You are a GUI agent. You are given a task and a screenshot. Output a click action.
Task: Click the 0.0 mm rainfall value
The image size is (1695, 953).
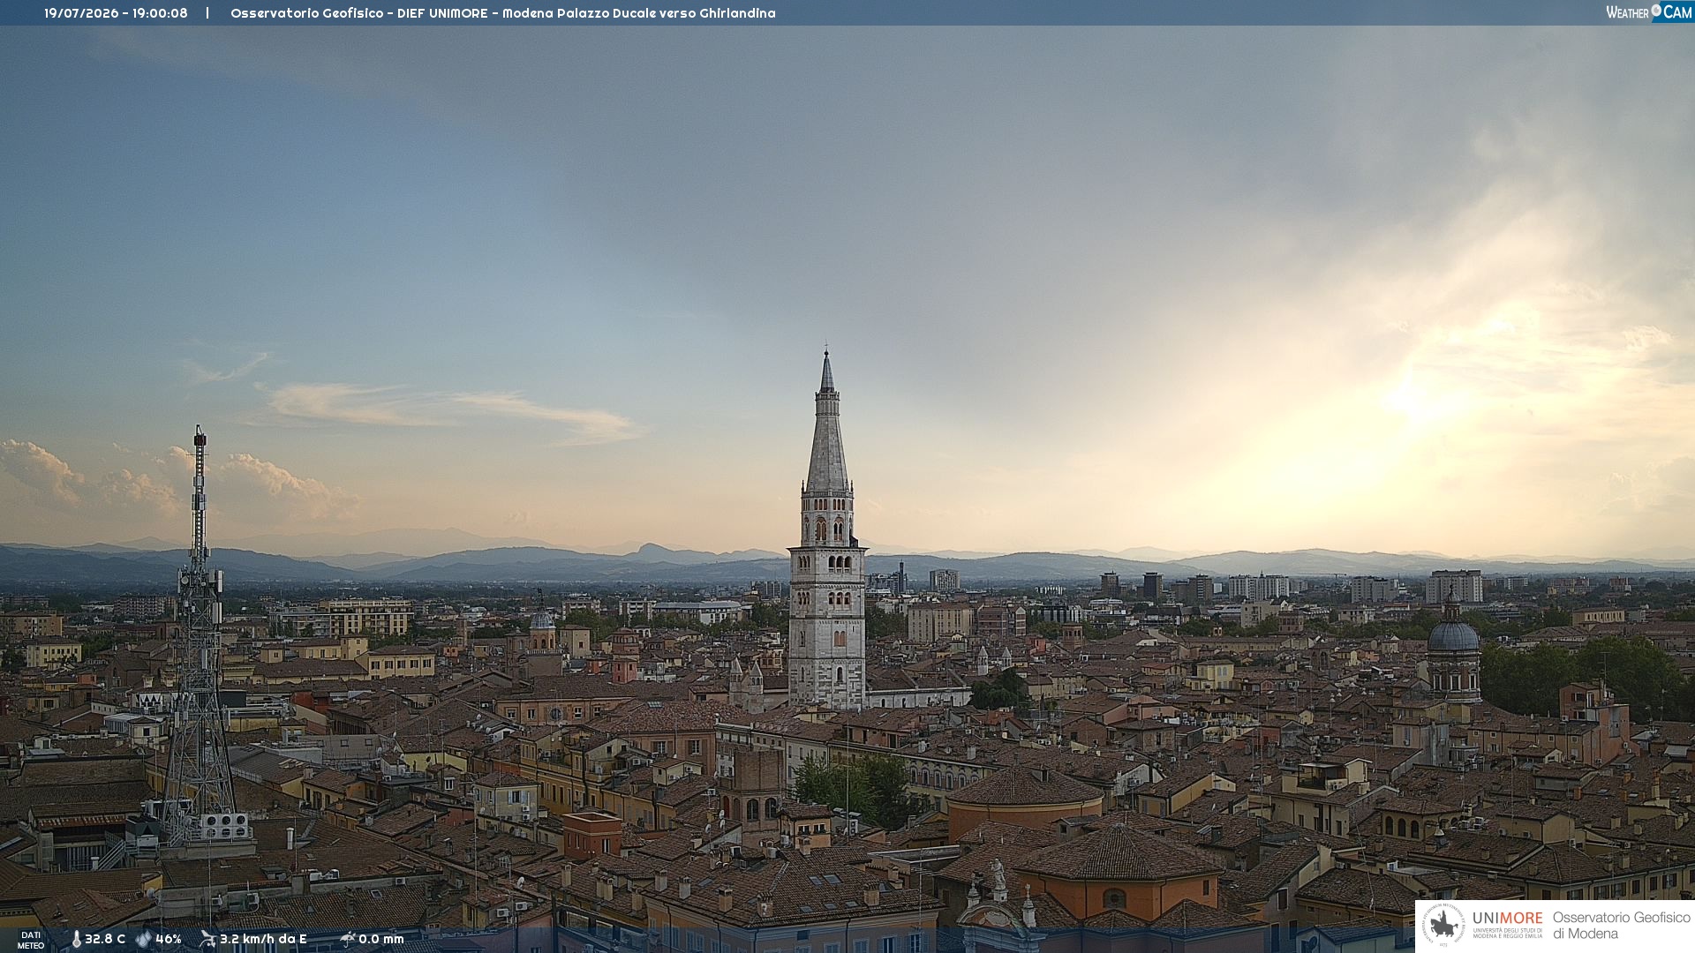point(381,939)
